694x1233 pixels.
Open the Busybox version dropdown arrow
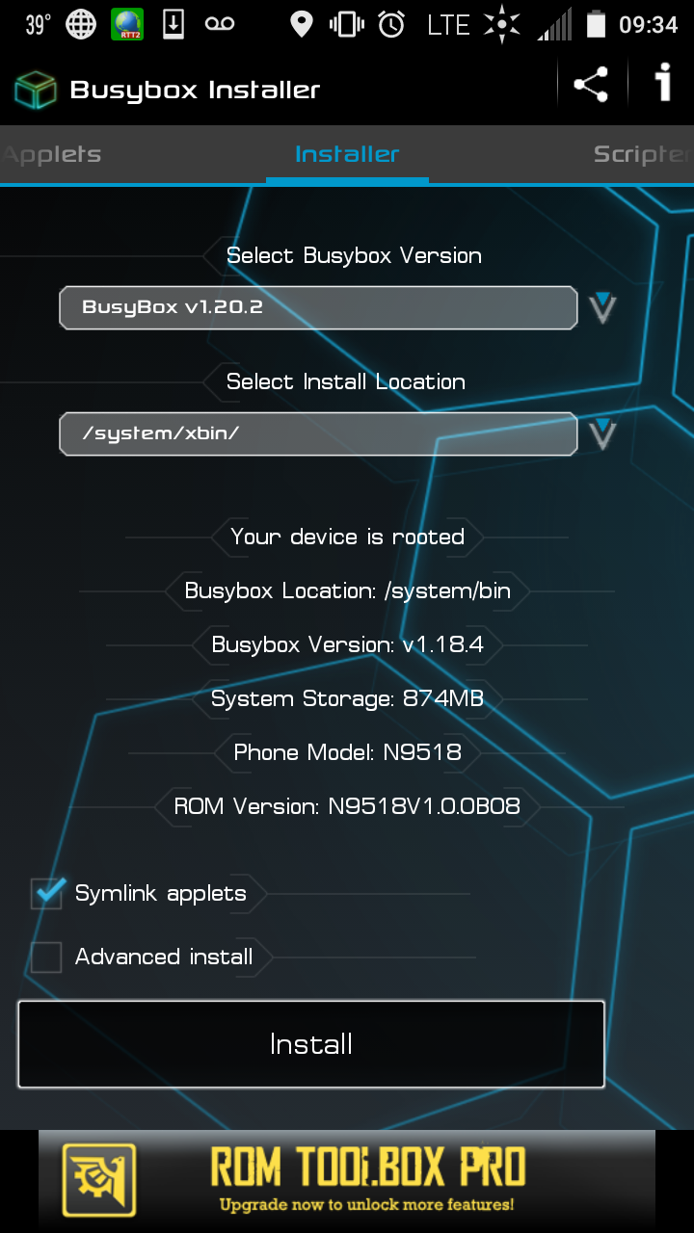click(602, 308)
